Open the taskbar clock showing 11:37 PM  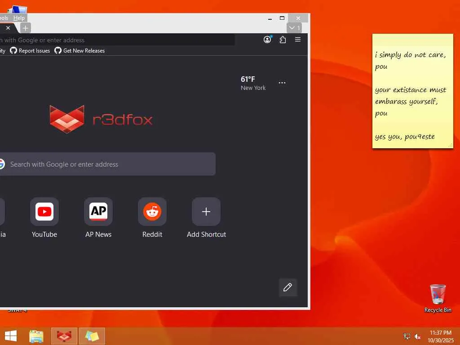[x=441, y=336]
